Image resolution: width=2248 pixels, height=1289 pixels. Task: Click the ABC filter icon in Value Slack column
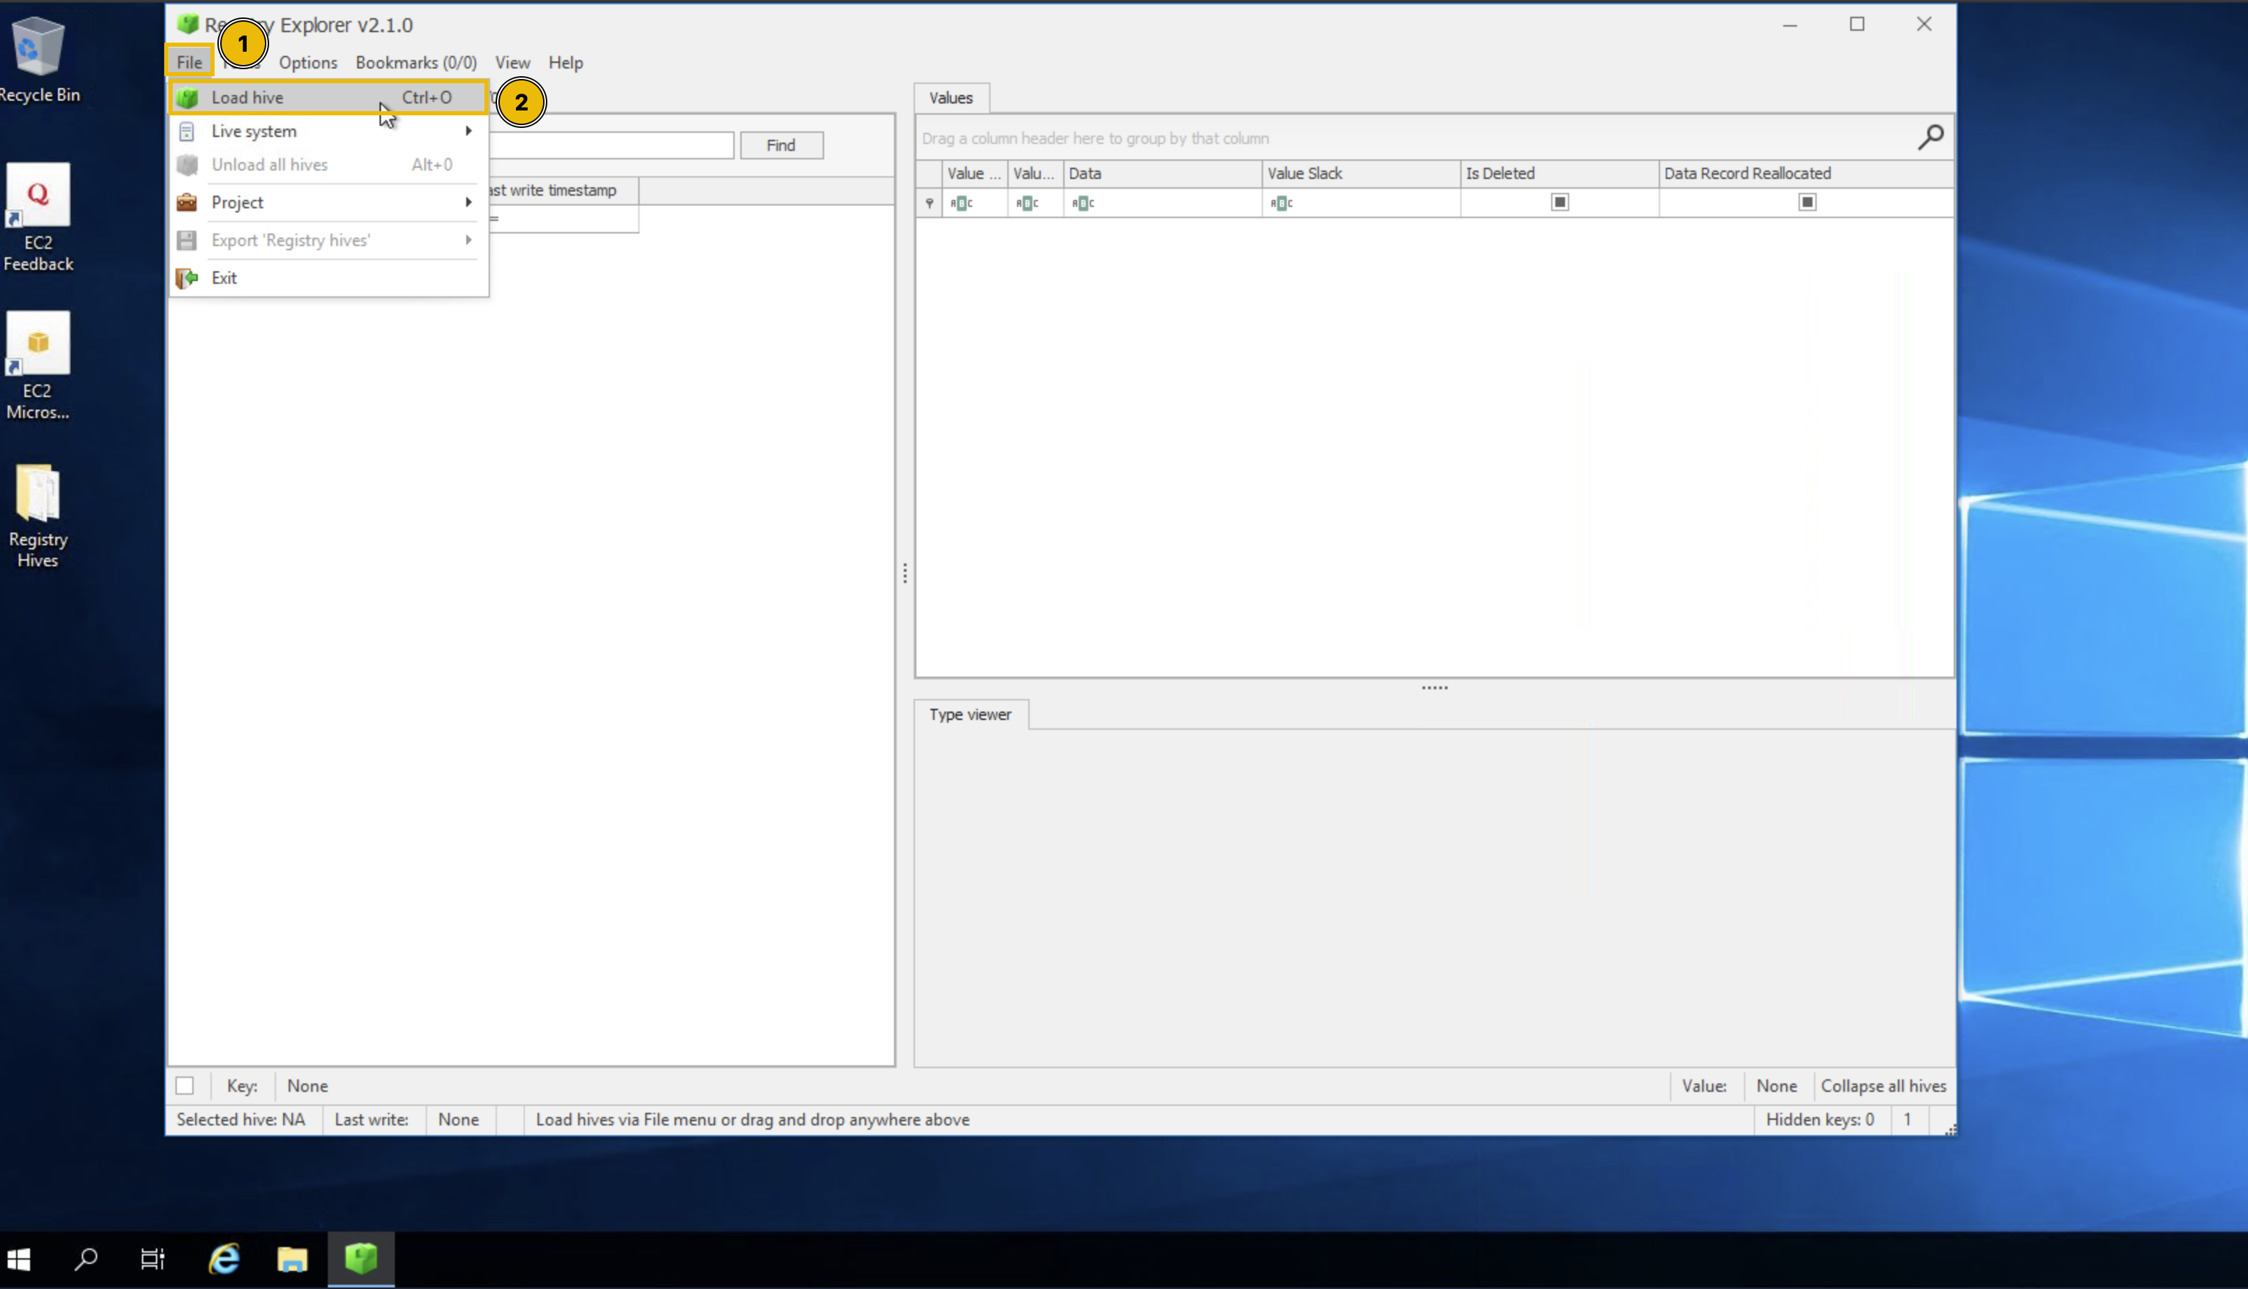coord(1281,202)
